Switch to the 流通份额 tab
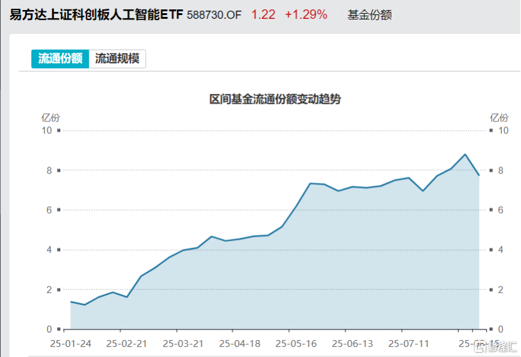Image resolution: width=521 pixels, height=357 pixels. click(x=60, y=59)
